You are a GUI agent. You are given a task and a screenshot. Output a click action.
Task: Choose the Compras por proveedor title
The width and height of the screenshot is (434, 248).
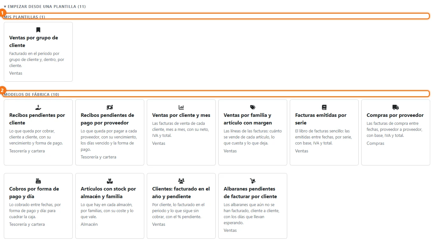point(395,115)
